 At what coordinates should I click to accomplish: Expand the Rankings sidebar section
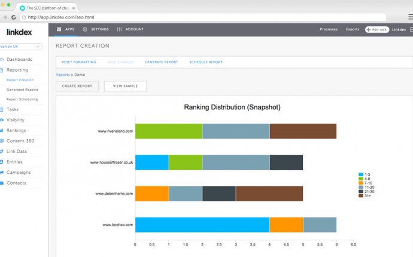click(16, 130)
